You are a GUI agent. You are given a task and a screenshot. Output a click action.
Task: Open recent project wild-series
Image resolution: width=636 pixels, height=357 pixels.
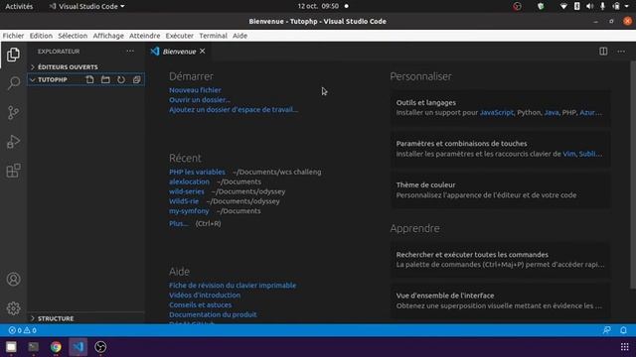coord(187,191)
